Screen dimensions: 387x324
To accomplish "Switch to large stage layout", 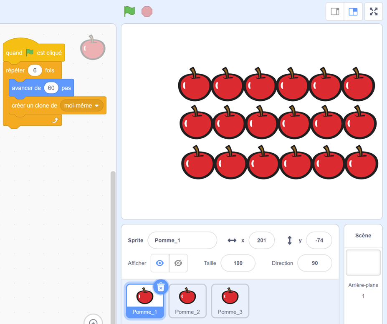I will (353, 12).
